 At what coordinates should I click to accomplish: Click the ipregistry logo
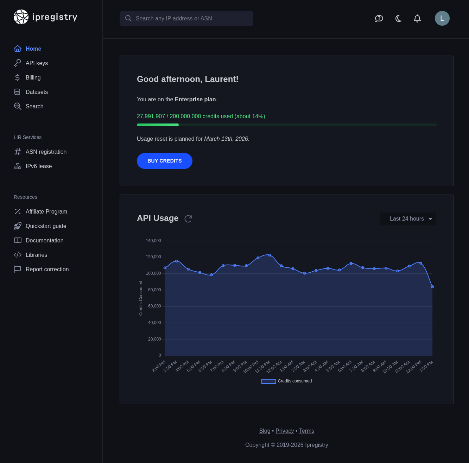pos(45,17)
